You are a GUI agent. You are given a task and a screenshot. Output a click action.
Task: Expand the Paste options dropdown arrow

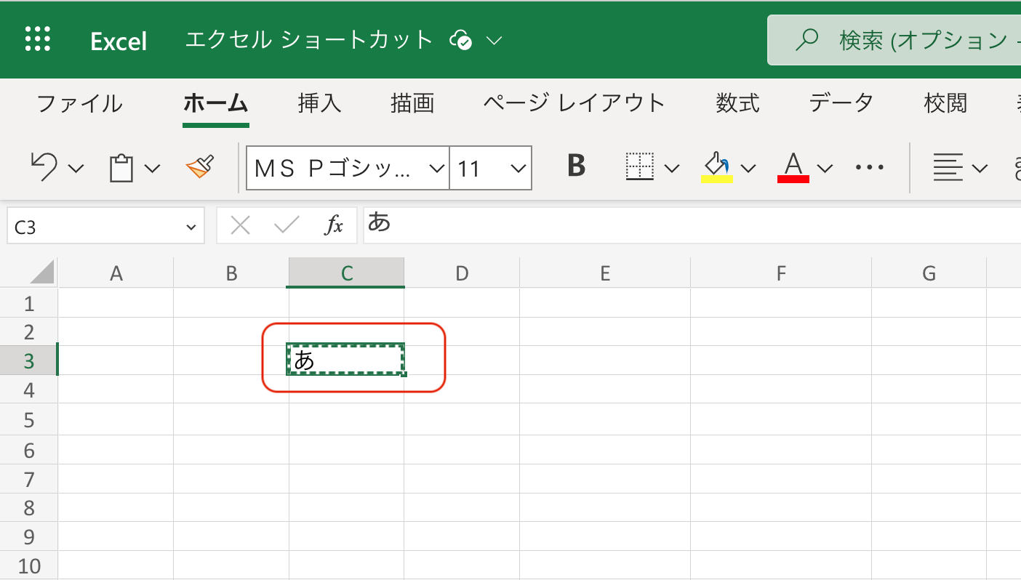coord(152,169)
